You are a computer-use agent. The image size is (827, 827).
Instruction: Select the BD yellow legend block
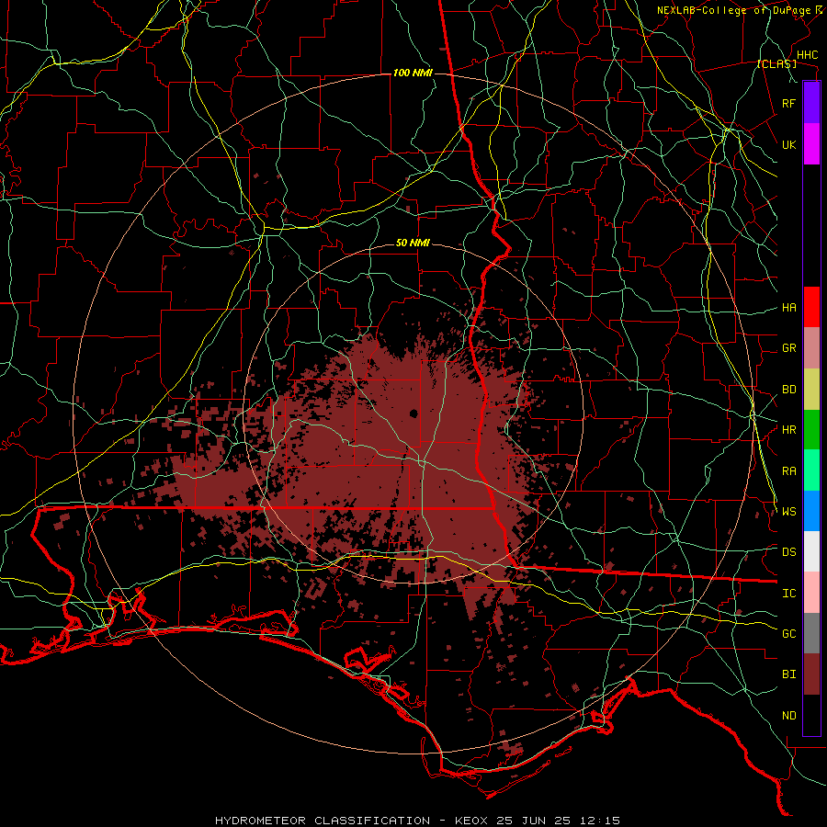811,390
